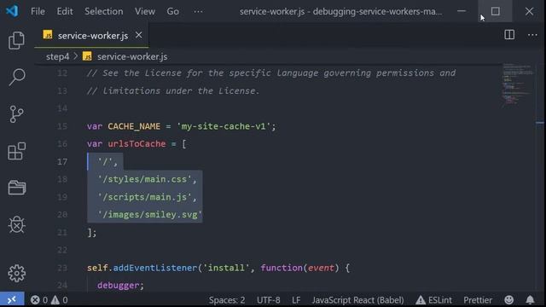Click the comment on line 13
The image size is (546, 307).
173,91
